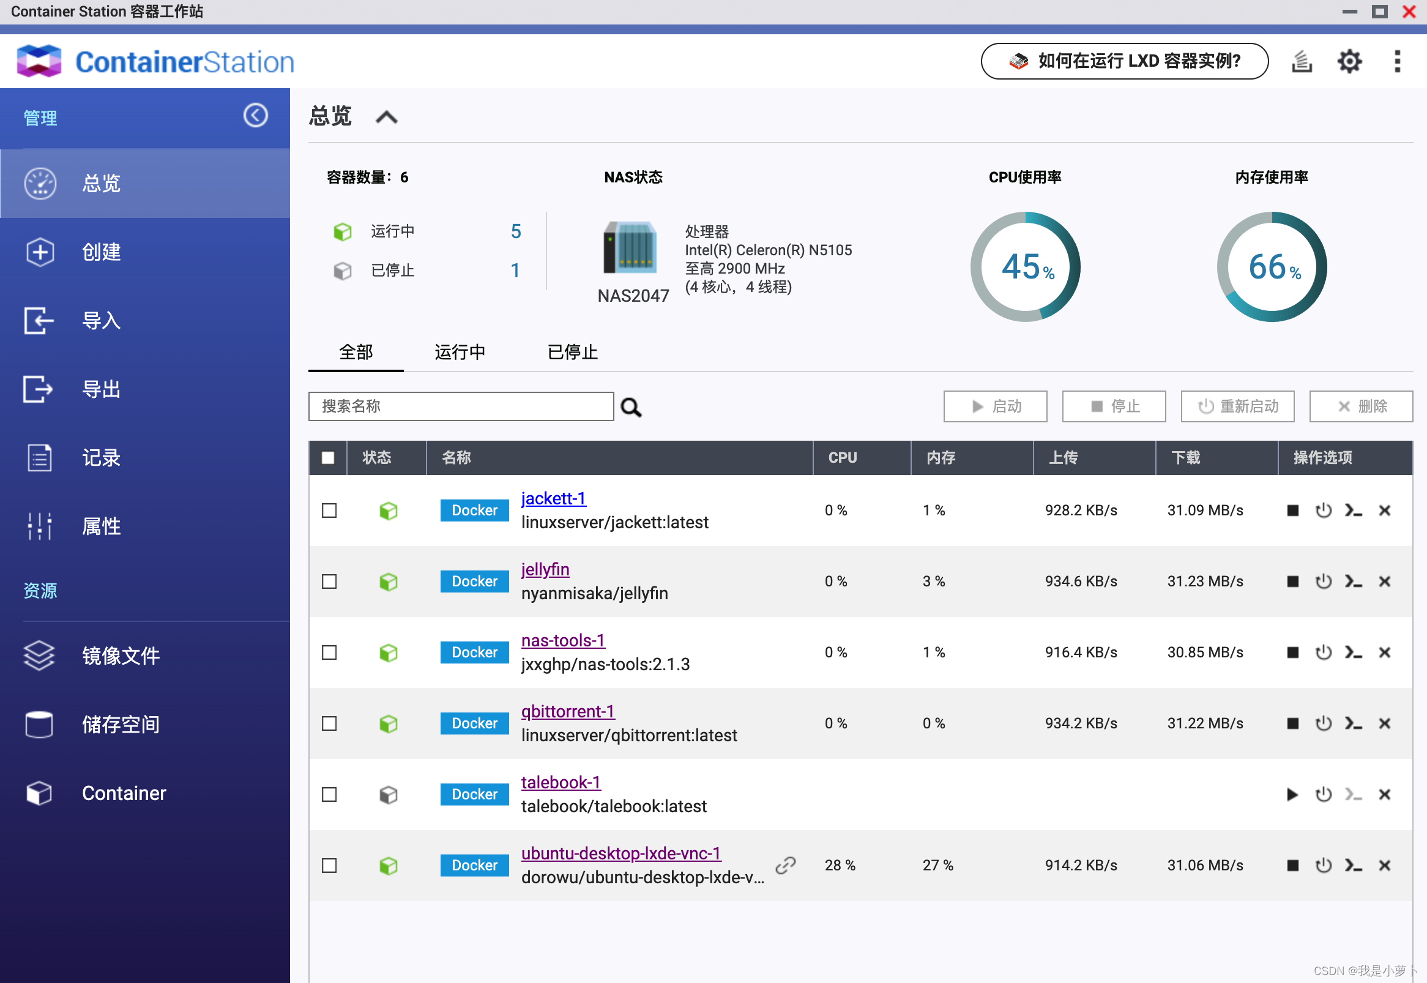This screenshot has width=1427, height=983.
Task: Stop the jellyfin container
Action: click(1292, 581)
